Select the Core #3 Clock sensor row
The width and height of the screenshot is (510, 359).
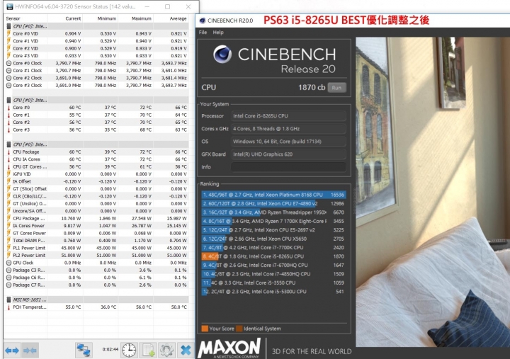tap(97, 85)
